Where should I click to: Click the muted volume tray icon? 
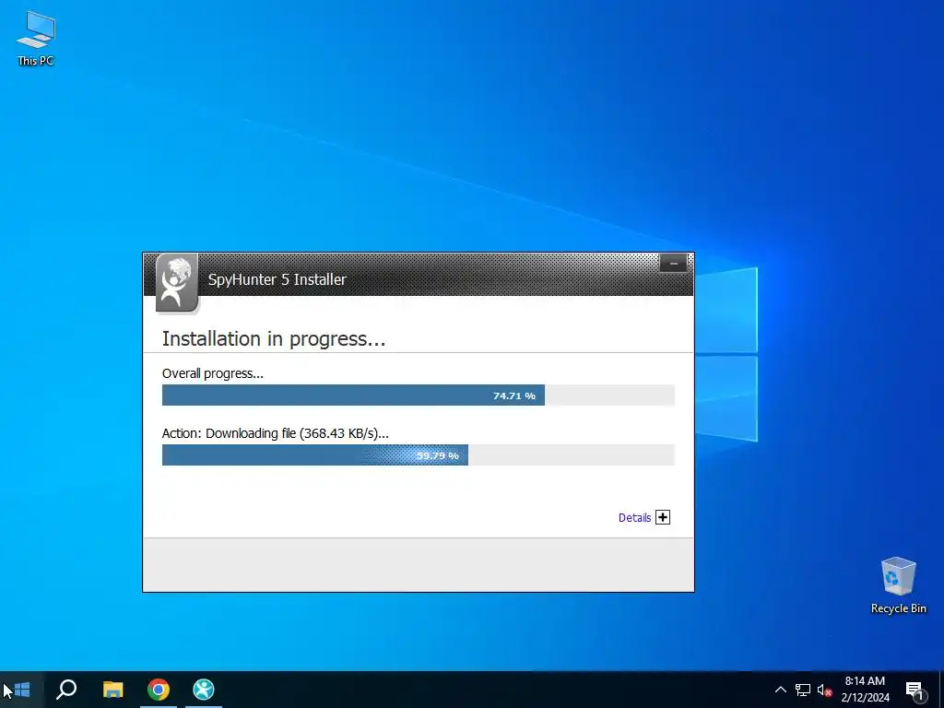824,690
